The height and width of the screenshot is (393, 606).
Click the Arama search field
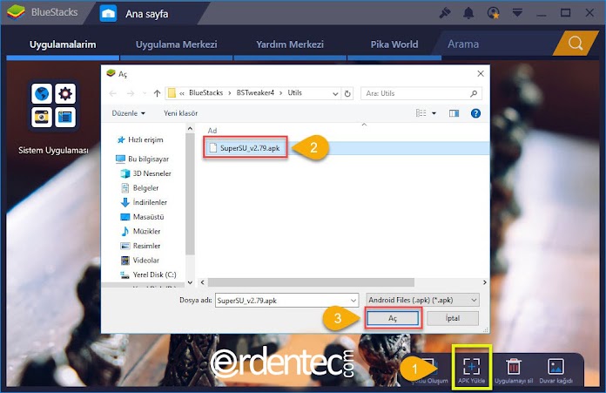tap(495, 44)
